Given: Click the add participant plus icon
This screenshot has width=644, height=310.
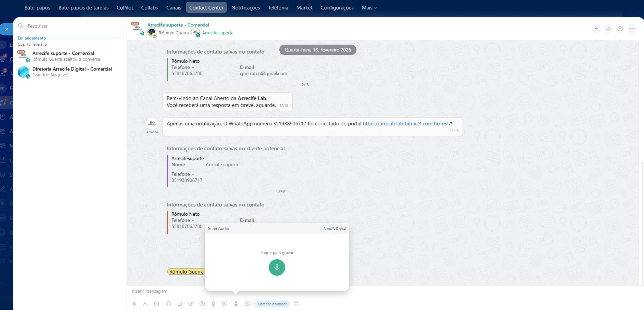Looking at the screenshot, I should click(x=596, y=29).
